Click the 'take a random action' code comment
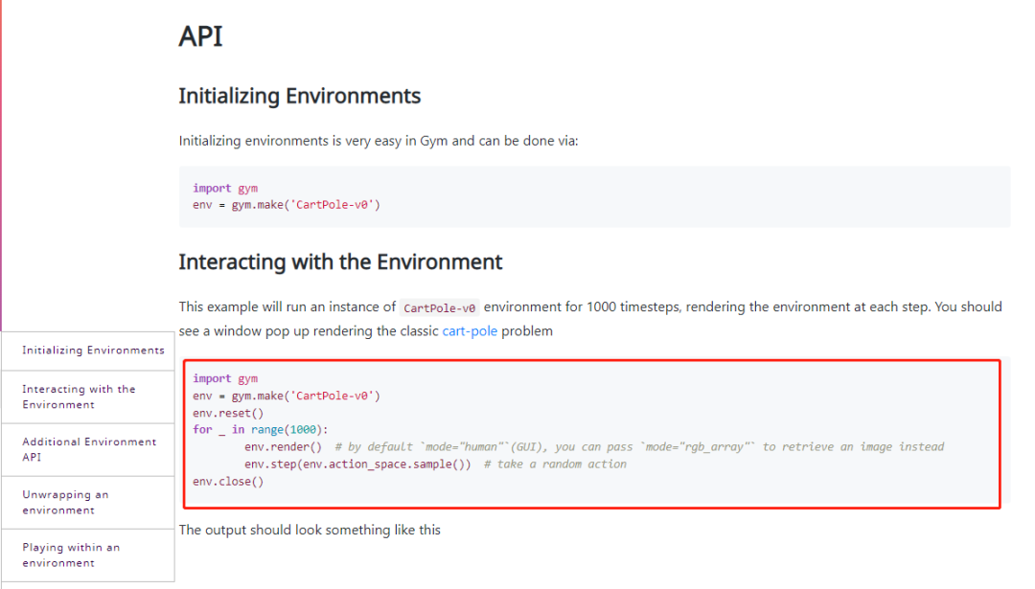The height and width of the screenshot is (589, 1035). tap(555, 464)
